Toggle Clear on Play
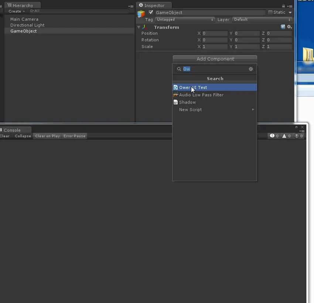The image size is (314, 303). pos(47,136)
